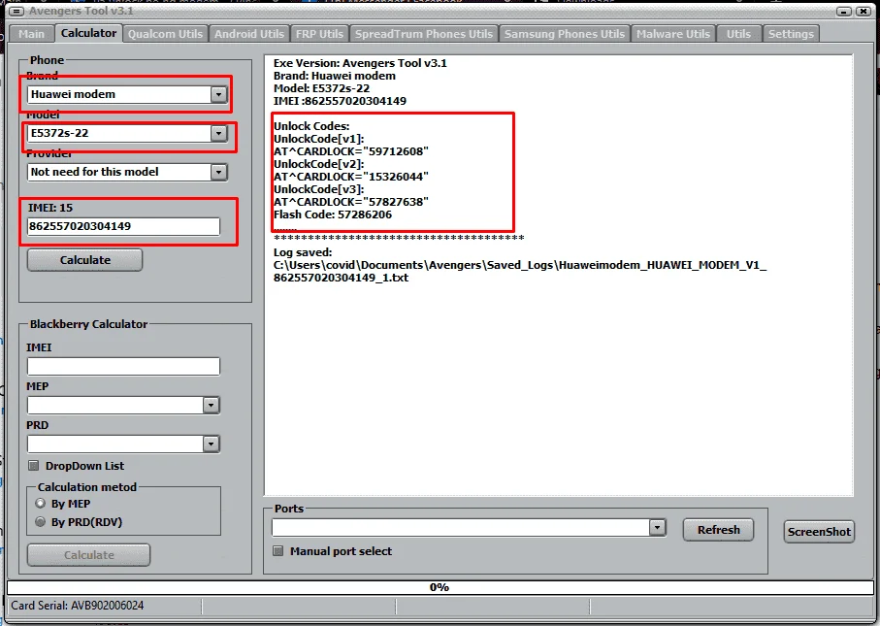This screenshot has width=880, height=626.
Task: Click the Model: E5372s-22 log line
Action: point(321,88)
